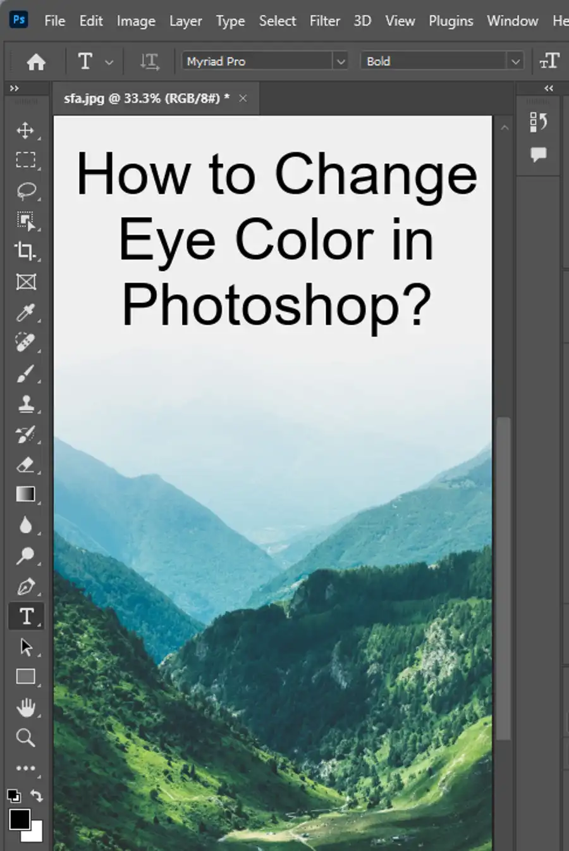Open the File menu
This screenshot has width=569, height=851.
pos(55,21)
